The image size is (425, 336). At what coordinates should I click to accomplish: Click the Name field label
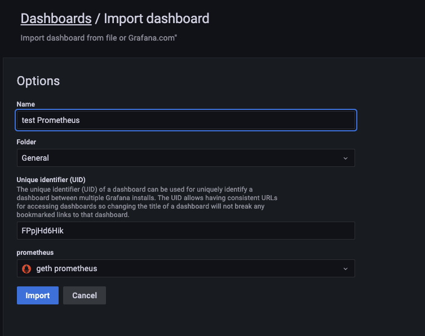point(26,104)
